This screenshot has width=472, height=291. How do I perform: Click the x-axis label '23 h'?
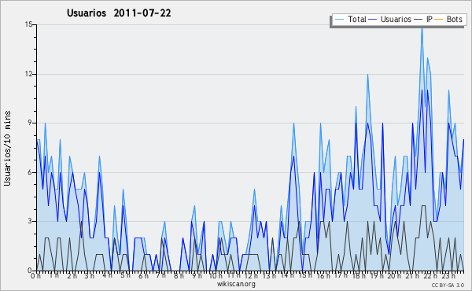click(x=448, y=276)
